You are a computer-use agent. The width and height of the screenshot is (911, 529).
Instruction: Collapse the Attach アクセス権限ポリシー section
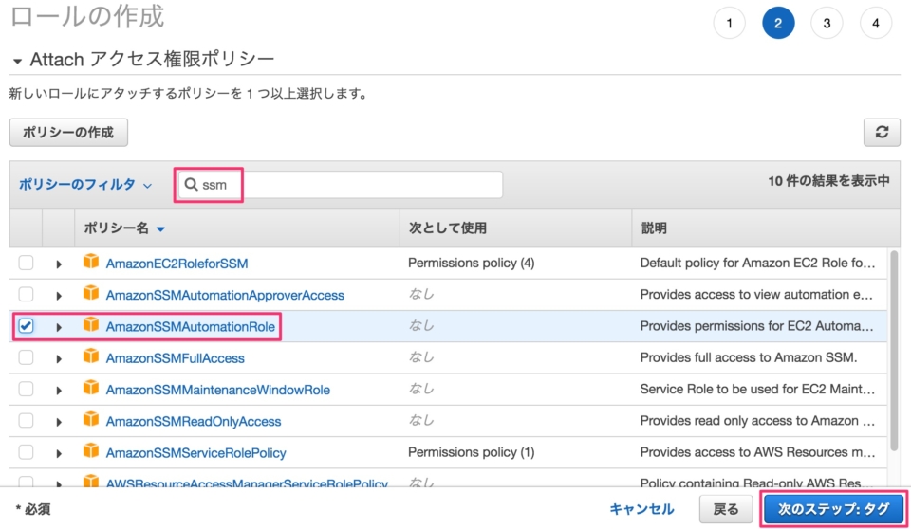[x=17, y=61]
